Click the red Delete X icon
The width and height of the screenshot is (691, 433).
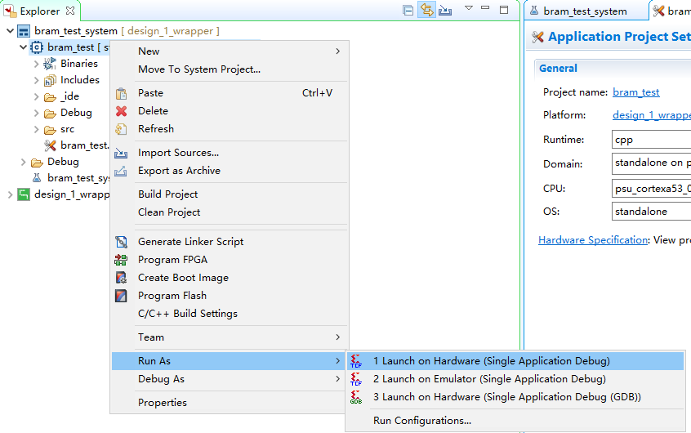[121, 111]
